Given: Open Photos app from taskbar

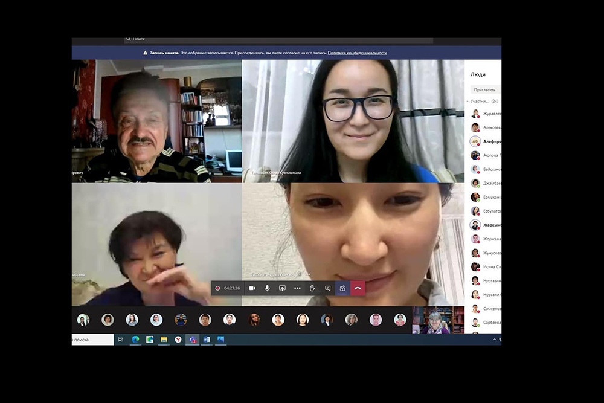Looking at the screenshot, I should click(x=220, y=340).
